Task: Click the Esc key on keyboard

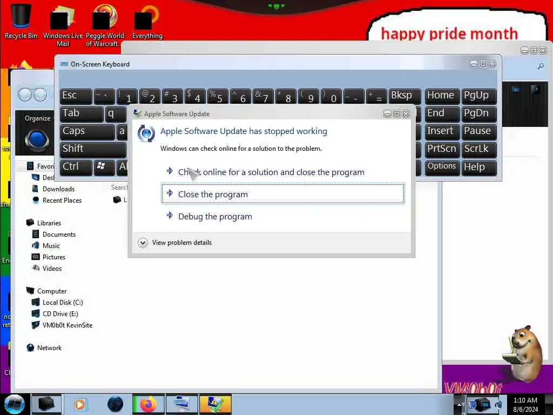Action: 76,96
